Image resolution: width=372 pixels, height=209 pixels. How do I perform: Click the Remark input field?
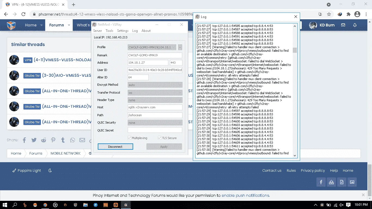click(155, 55)
